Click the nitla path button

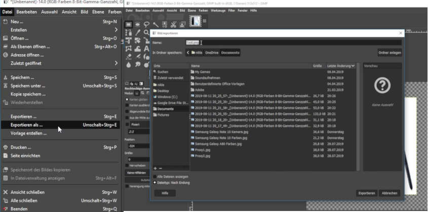197,53
